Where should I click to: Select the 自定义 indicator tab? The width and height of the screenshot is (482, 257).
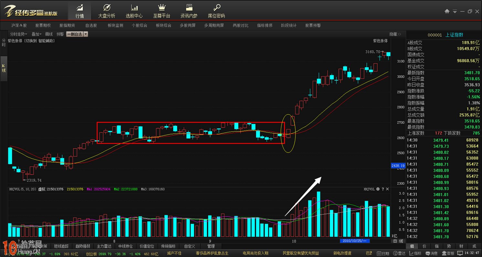click(x=190, y=246)
